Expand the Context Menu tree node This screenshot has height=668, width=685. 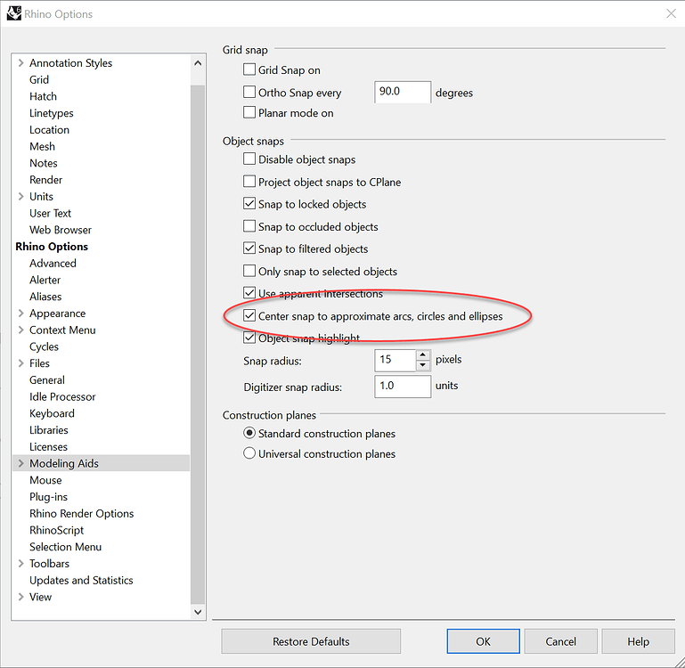click(20, 330)
